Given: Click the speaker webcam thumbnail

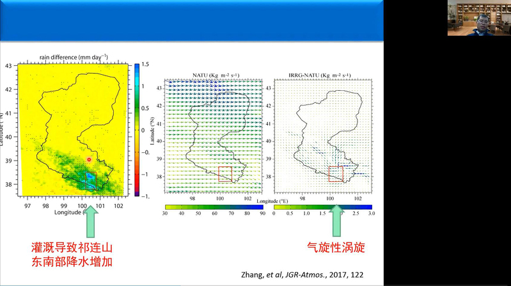Looking at the screenshot, I should (478, 18).
